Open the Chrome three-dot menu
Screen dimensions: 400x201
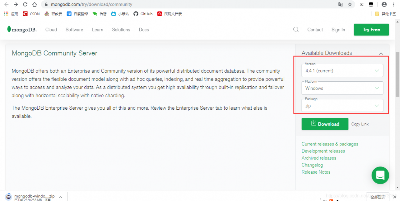[x=393, y=4]
